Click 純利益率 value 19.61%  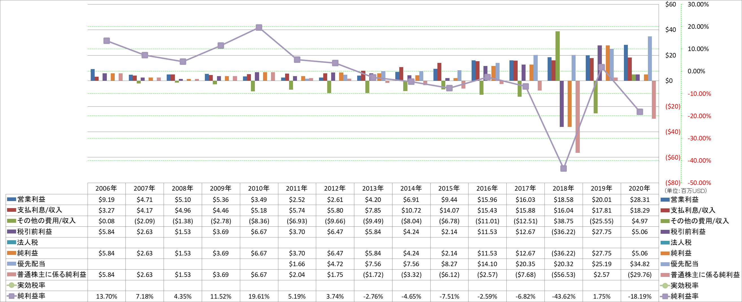pos(259,296)
